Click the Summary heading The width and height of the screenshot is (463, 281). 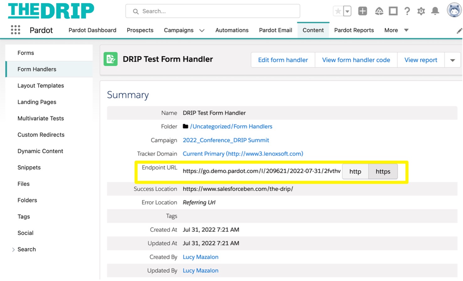tap(128, 95)
